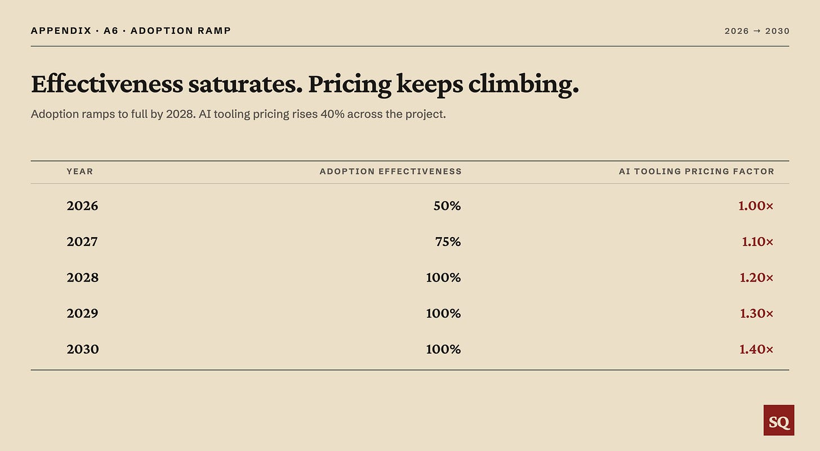Click the 1.00× pricing factor
The image size is (820, 451).
(x=756, y=206)
